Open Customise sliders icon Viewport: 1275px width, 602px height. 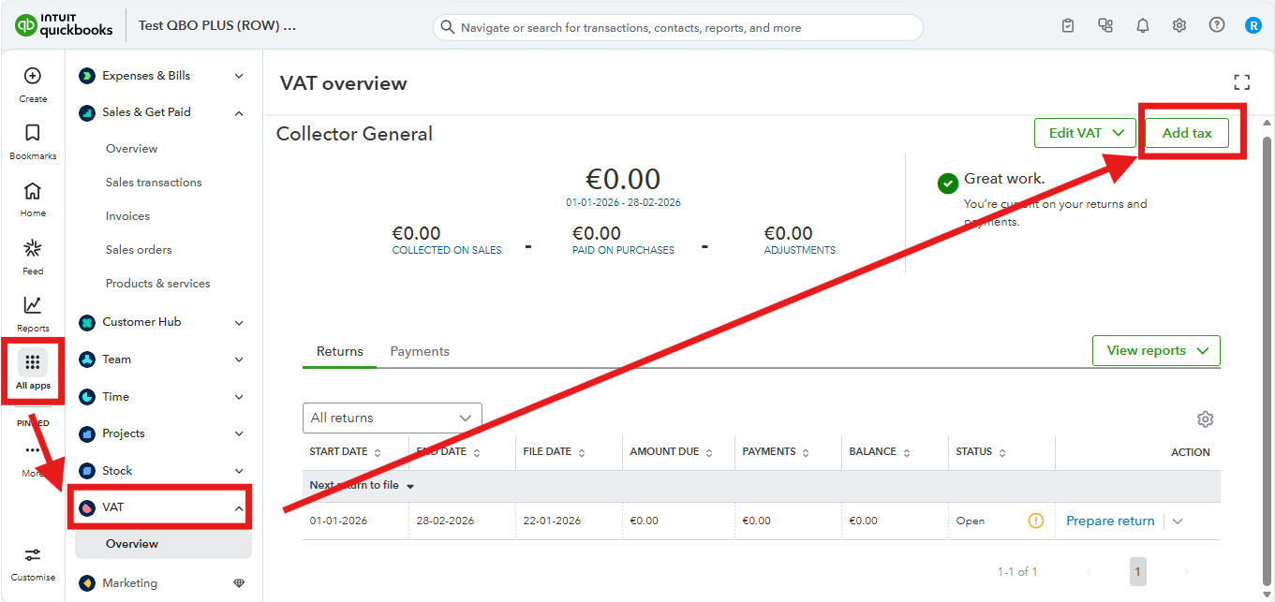33,555
